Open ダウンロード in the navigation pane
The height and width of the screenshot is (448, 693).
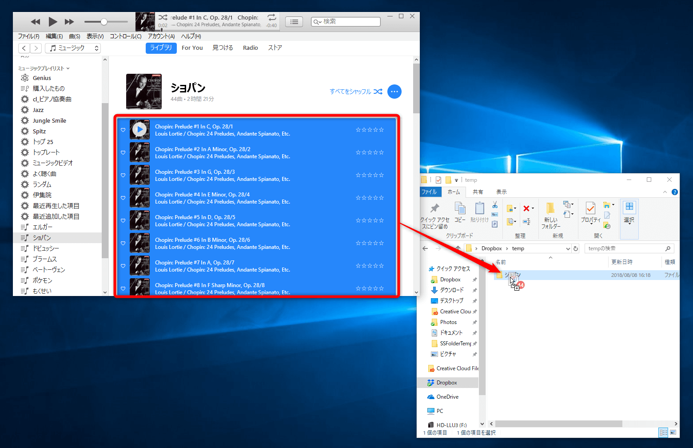click(x=452, y=290)
